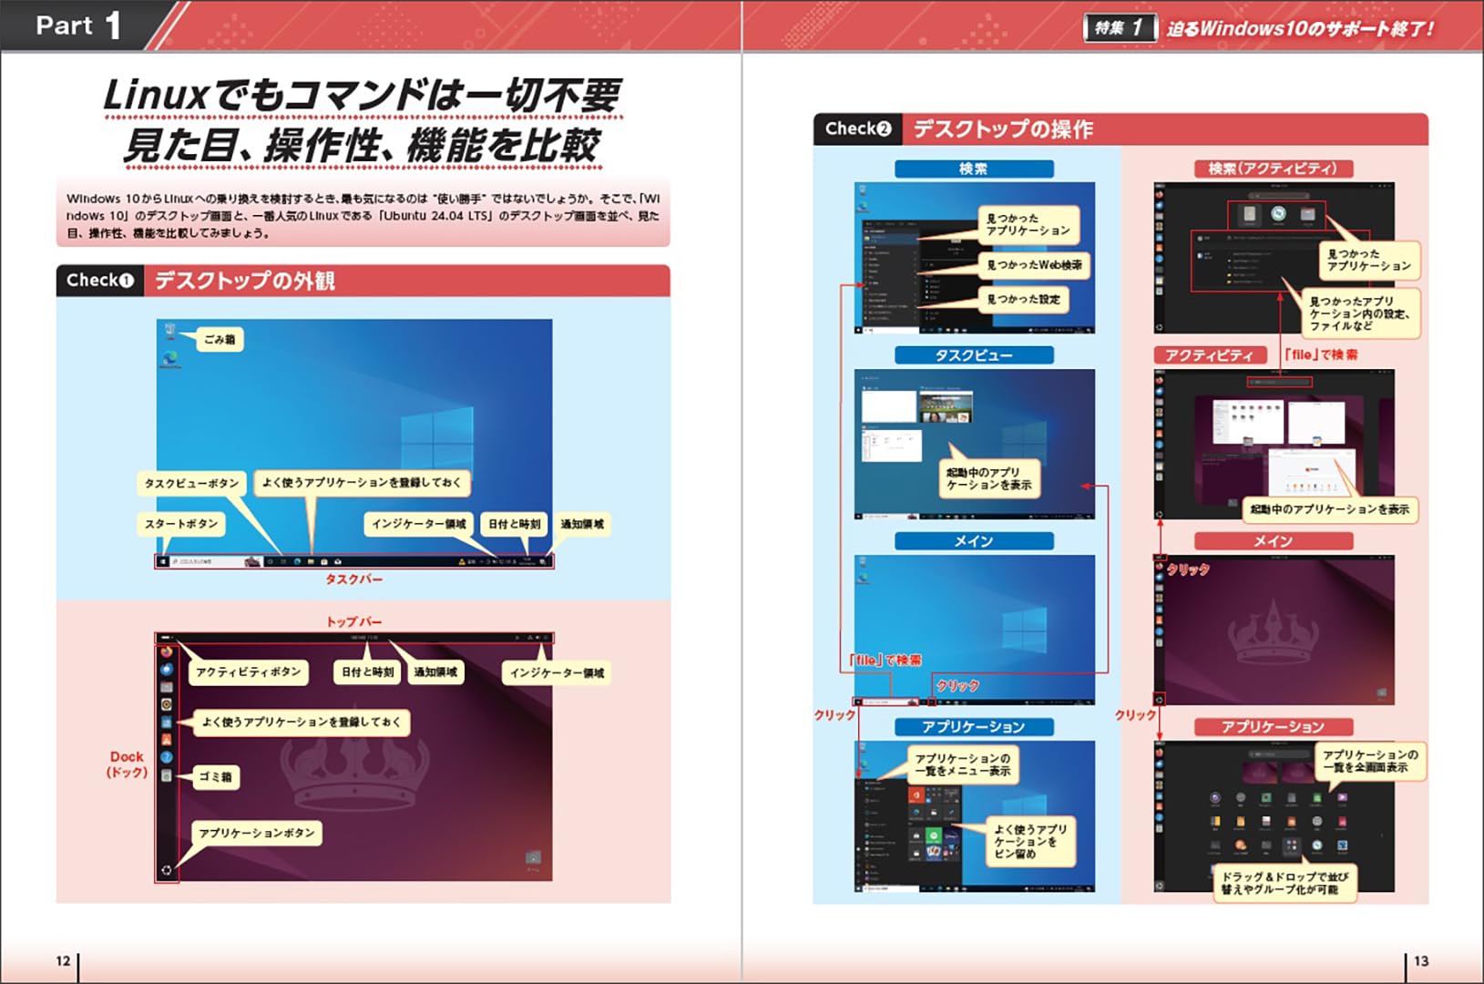The image size is (1484, 984).
Task: Open the calendar by clicking the date and time
Action: [528, 560]
